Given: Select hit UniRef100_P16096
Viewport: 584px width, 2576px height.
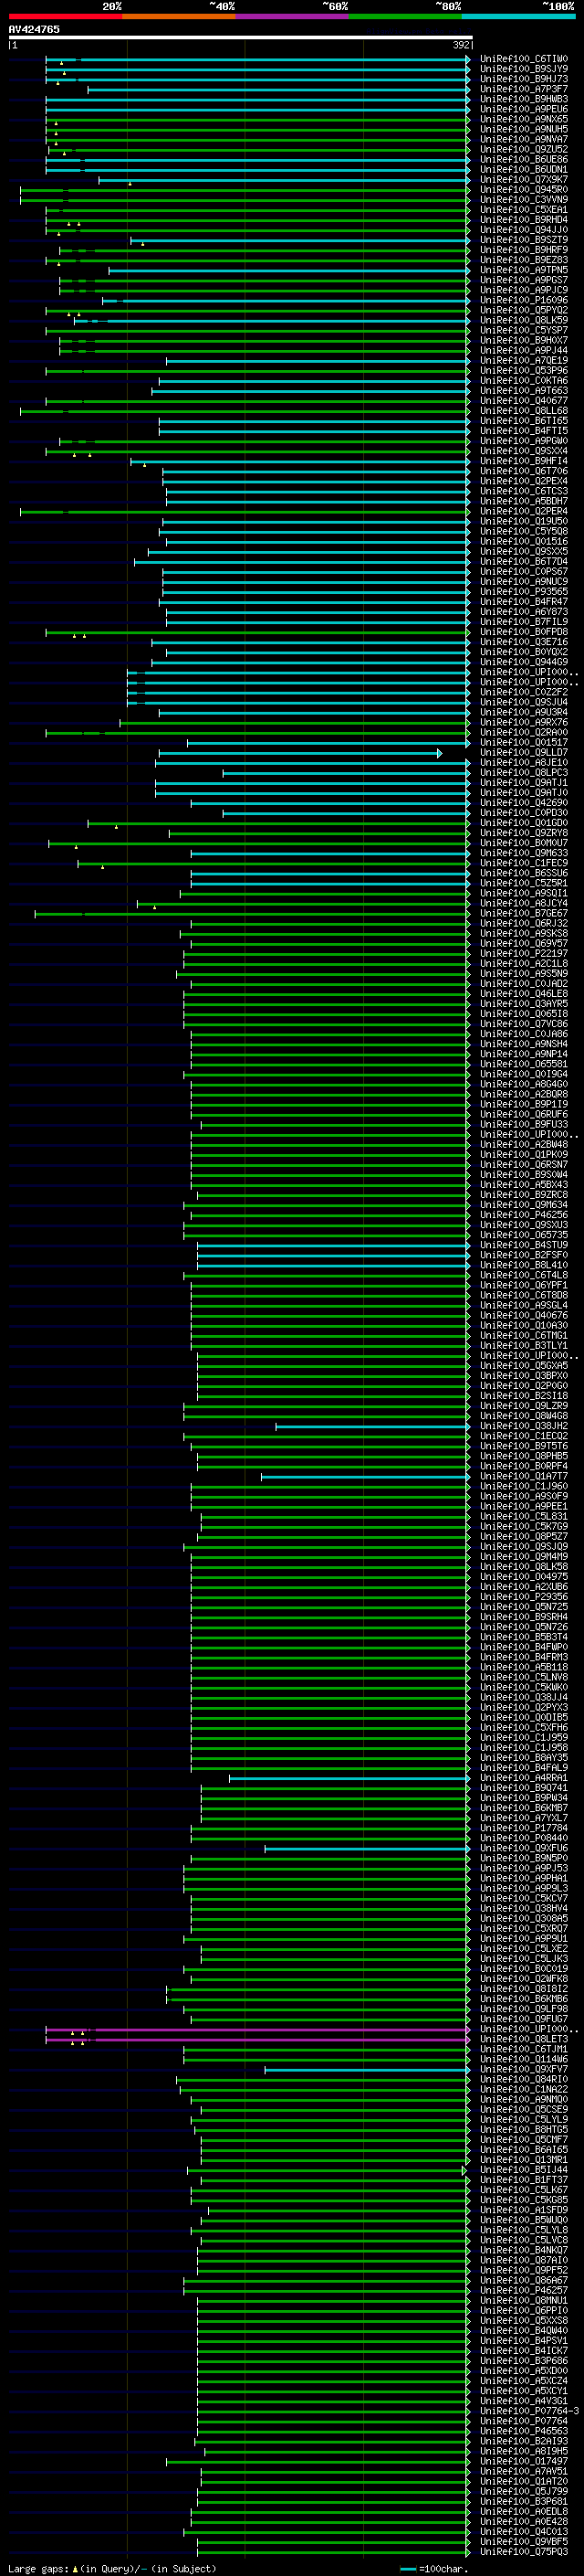Looking at the screenshot, I should (x=524, y=300).
